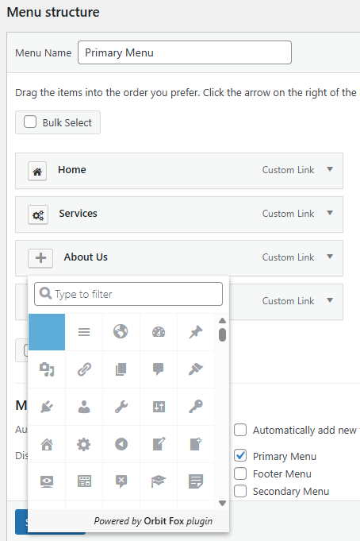Screen dimensions: 360x541
Task: Click the Home menu item's house icon button
Action: (37, 172)
